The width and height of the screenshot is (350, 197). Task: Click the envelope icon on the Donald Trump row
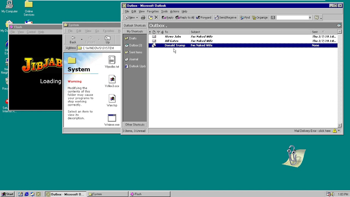(x=154, y=45)
